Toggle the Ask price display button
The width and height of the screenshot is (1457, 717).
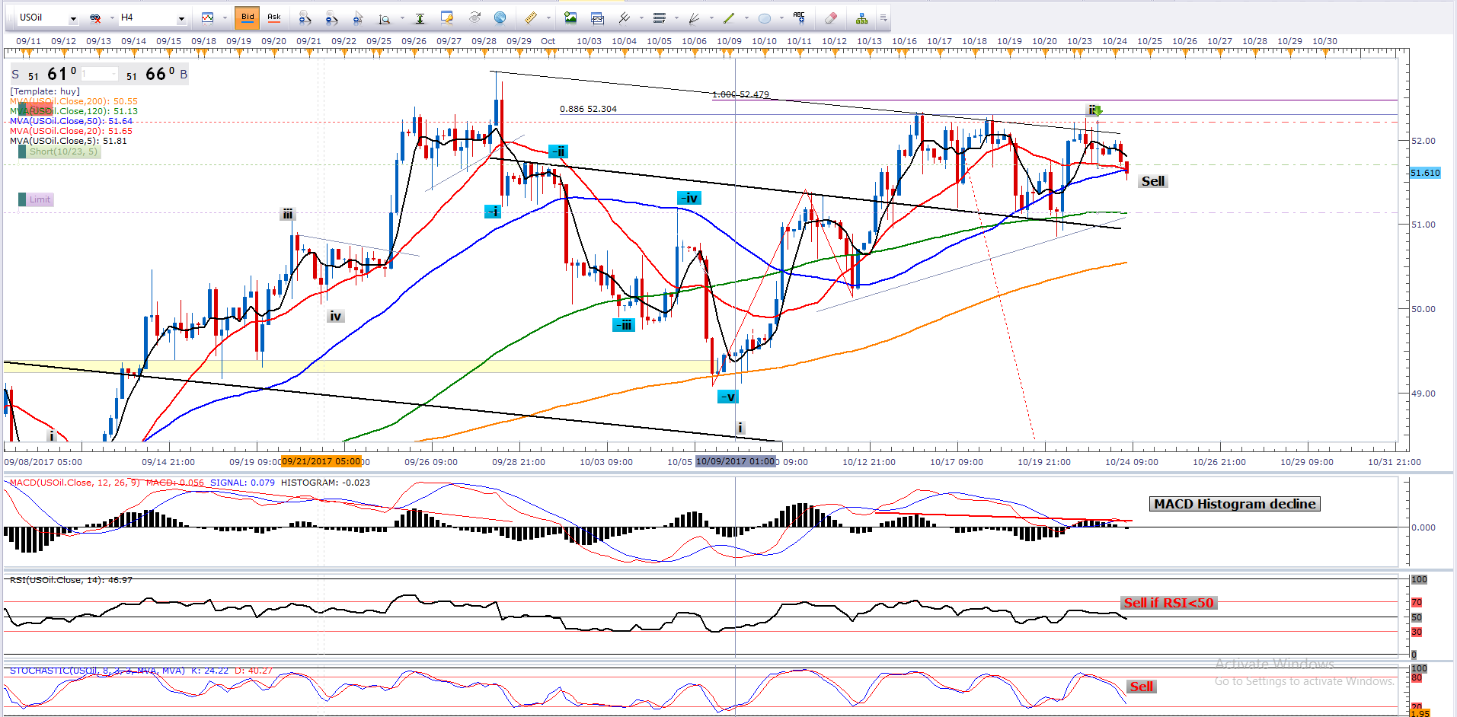coord(274,18)
